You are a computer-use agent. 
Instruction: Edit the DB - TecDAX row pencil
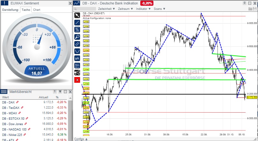(22, 108)
